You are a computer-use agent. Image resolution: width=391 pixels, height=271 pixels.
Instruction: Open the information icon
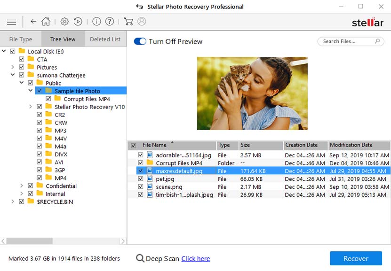pos(97,22)
